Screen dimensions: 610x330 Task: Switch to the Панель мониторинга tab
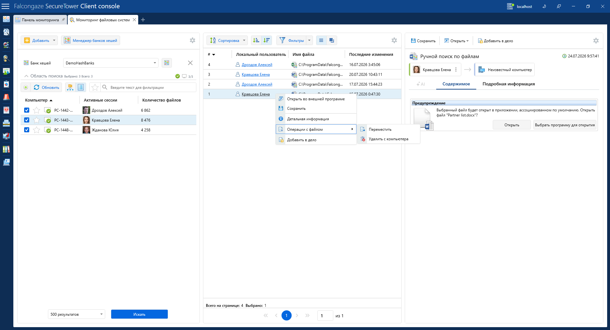tap(40, 20)
